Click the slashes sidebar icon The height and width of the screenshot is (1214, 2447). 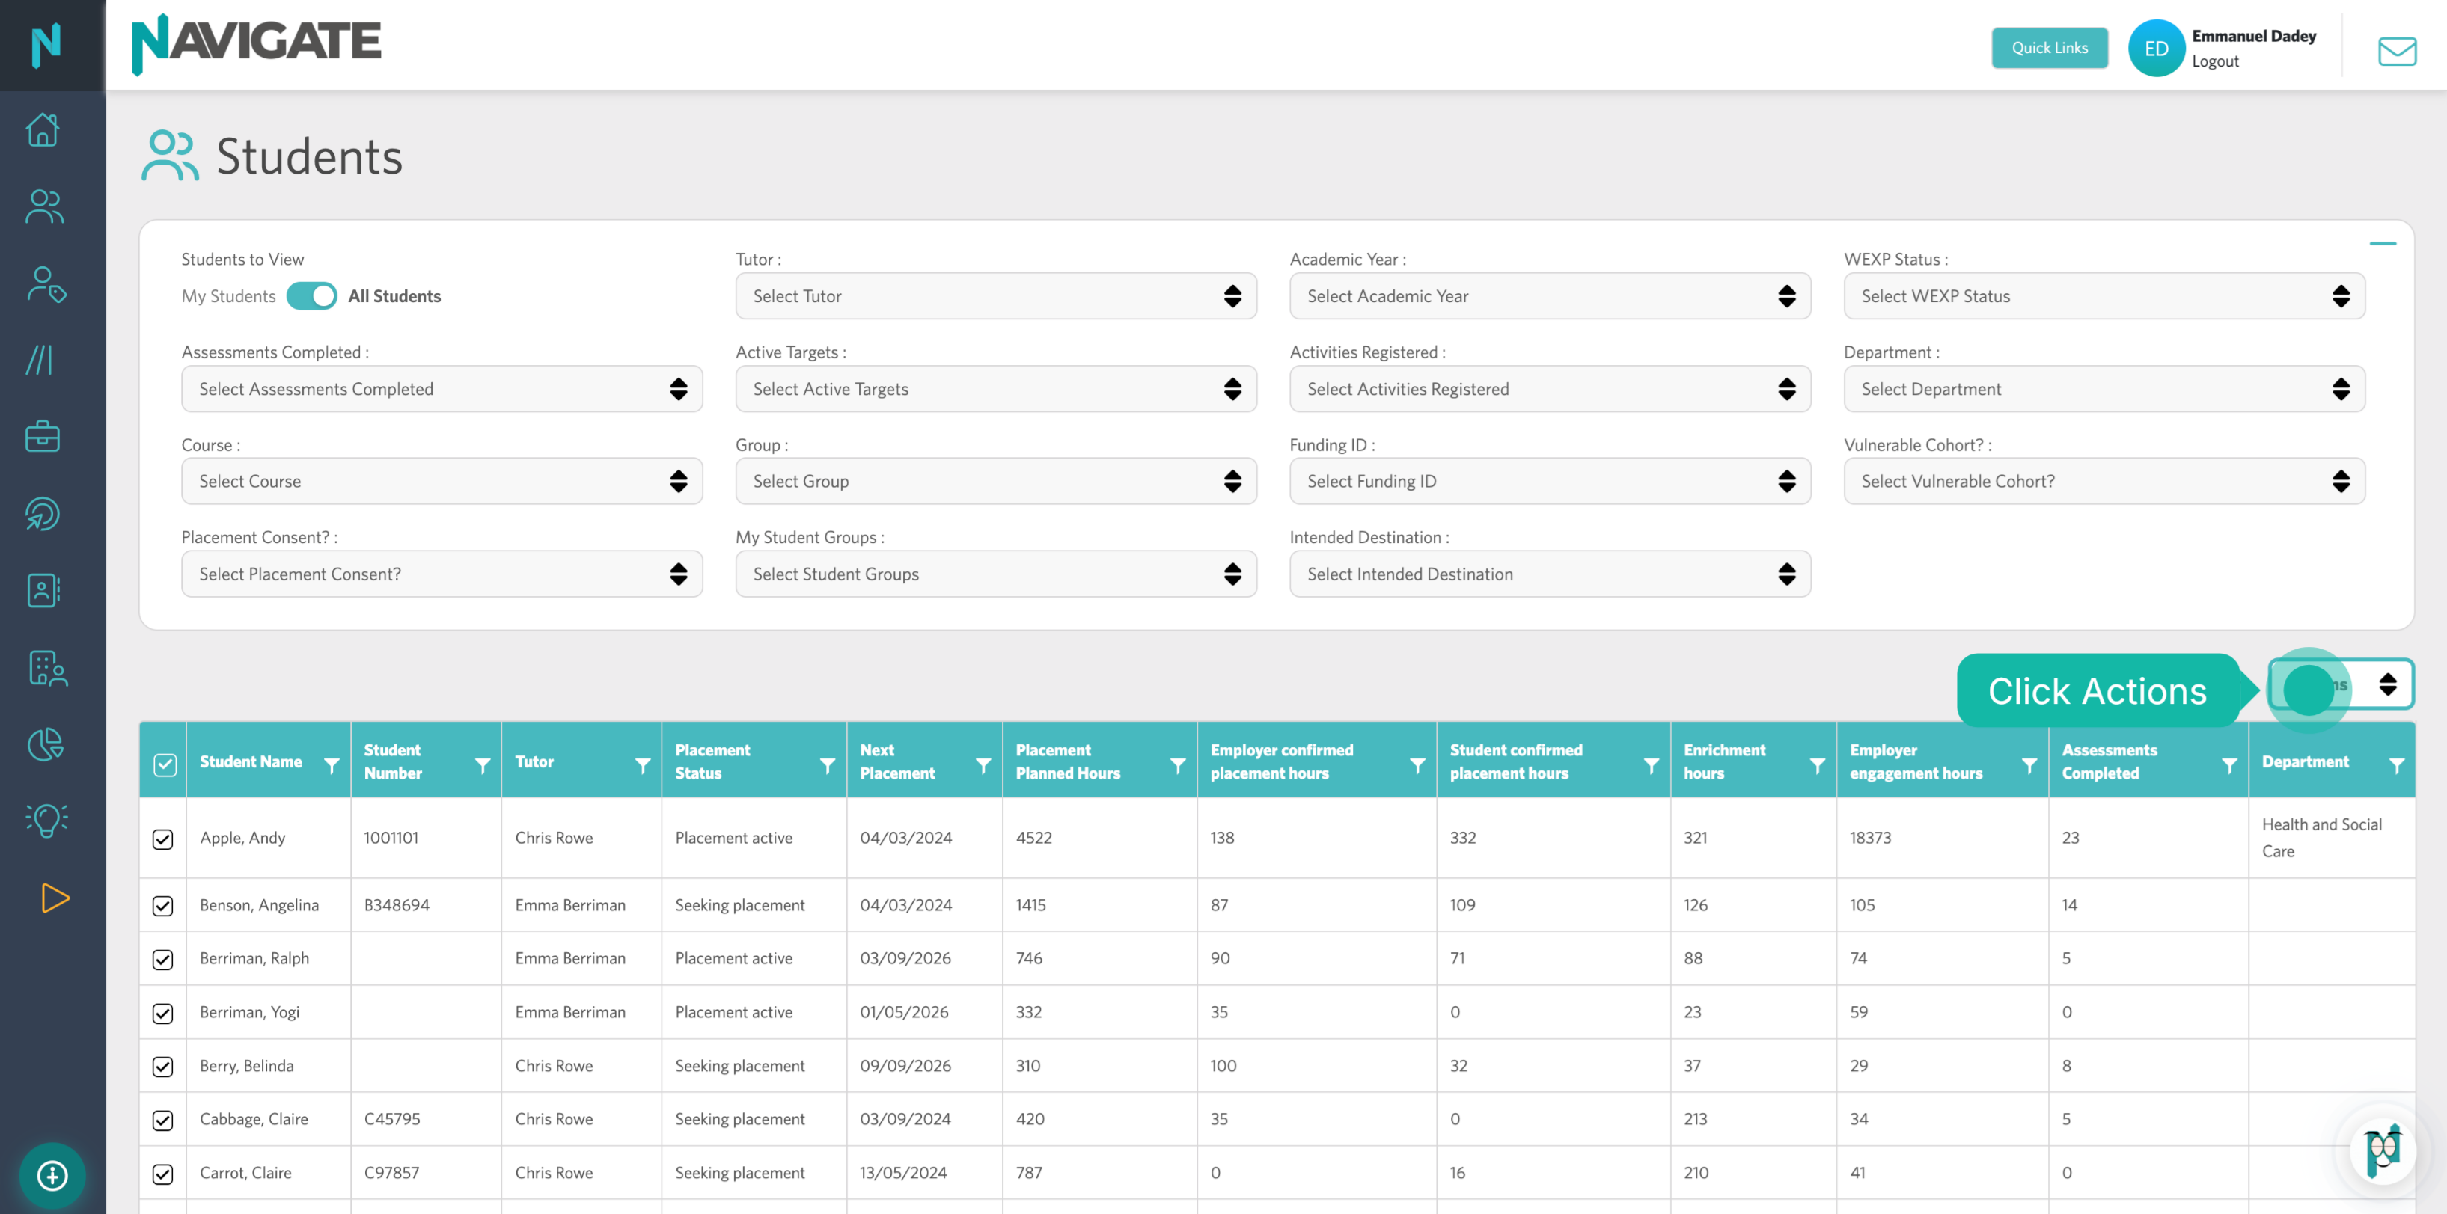[39, 360]
